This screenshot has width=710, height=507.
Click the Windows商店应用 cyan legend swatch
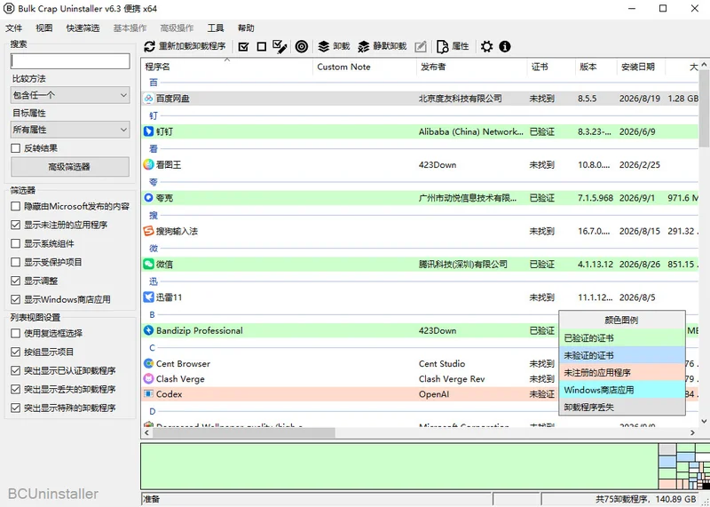tap(622, 390)
